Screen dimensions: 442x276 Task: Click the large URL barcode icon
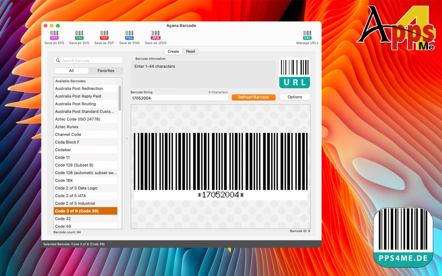click(x=295, y=73)
